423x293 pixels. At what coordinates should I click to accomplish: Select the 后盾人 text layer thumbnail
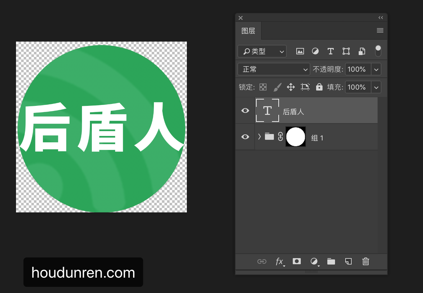coord(267,110)
